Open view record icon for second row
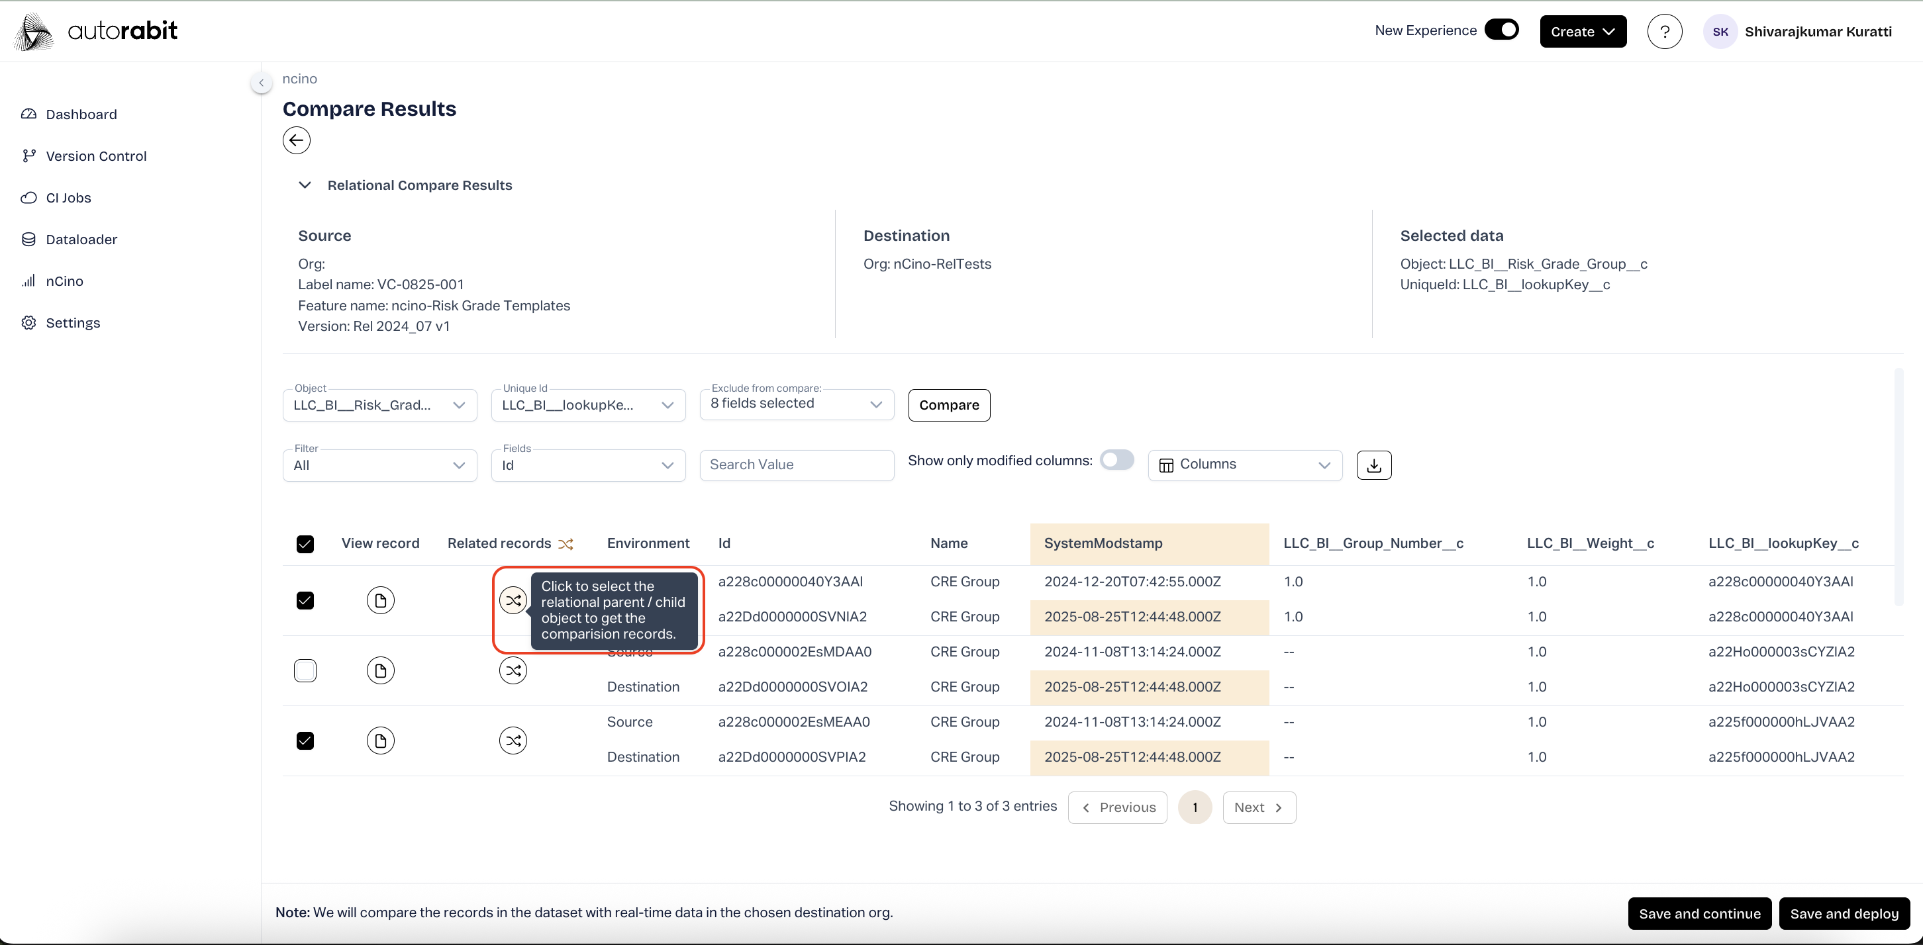Image resolution: width=1923 pixels, height=945 pixels. [x=380, y=670]
